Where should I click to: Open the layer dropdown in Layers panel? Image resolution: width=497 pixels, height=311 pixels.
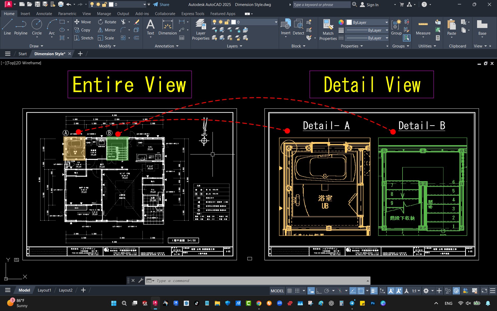click(x=276, y=22)
